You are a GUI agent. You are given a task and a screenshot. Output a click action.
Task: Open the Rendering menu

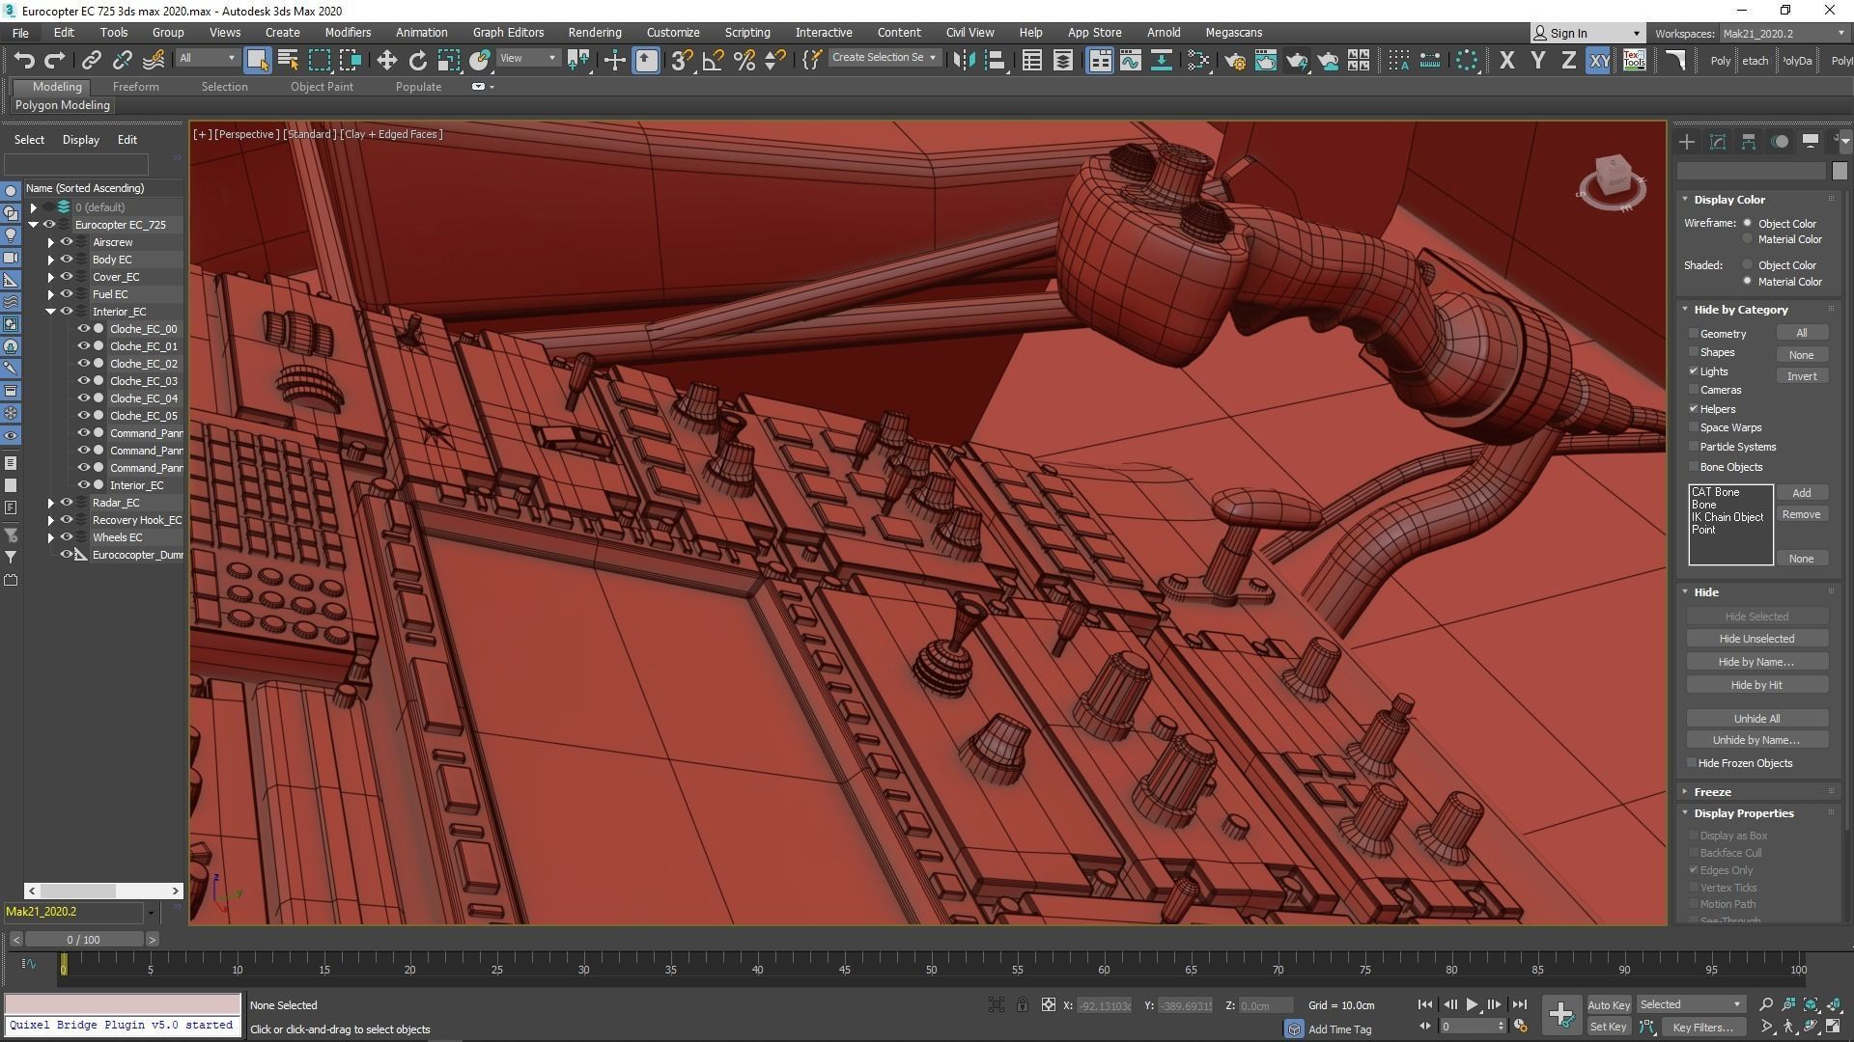pyautogui.click(x=594, y=32)
